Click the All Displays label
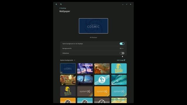Image resolution: width=187 pixels, height=105 pixels. pyautogui.click(x=93, y=38)
